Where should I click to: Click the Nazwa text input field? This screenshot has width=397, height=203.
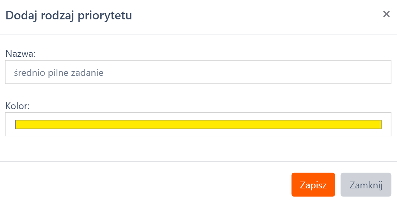[x=198, y=72]
